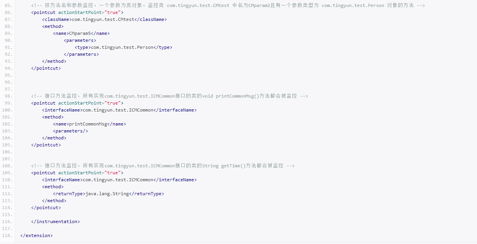Click line number 118 in the gutter
Screen dimensions: 477x244
click(7, 235)
